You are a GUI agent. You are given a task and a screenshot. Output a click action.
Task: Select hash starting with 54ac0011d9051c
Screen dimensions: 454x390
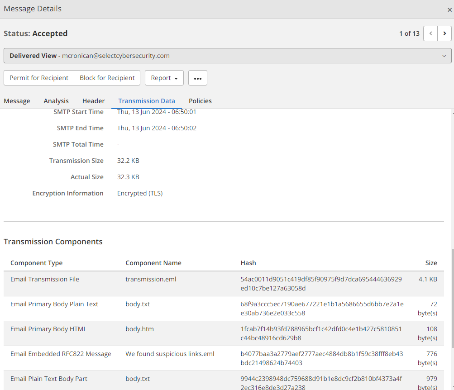coord(321,284)
